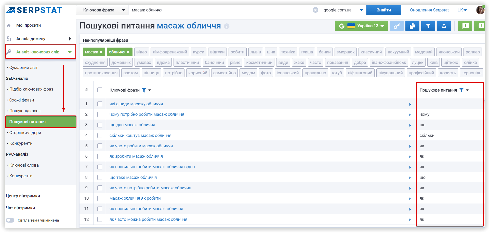Open filter icon in Ключові фрази column

pos(144,90)
